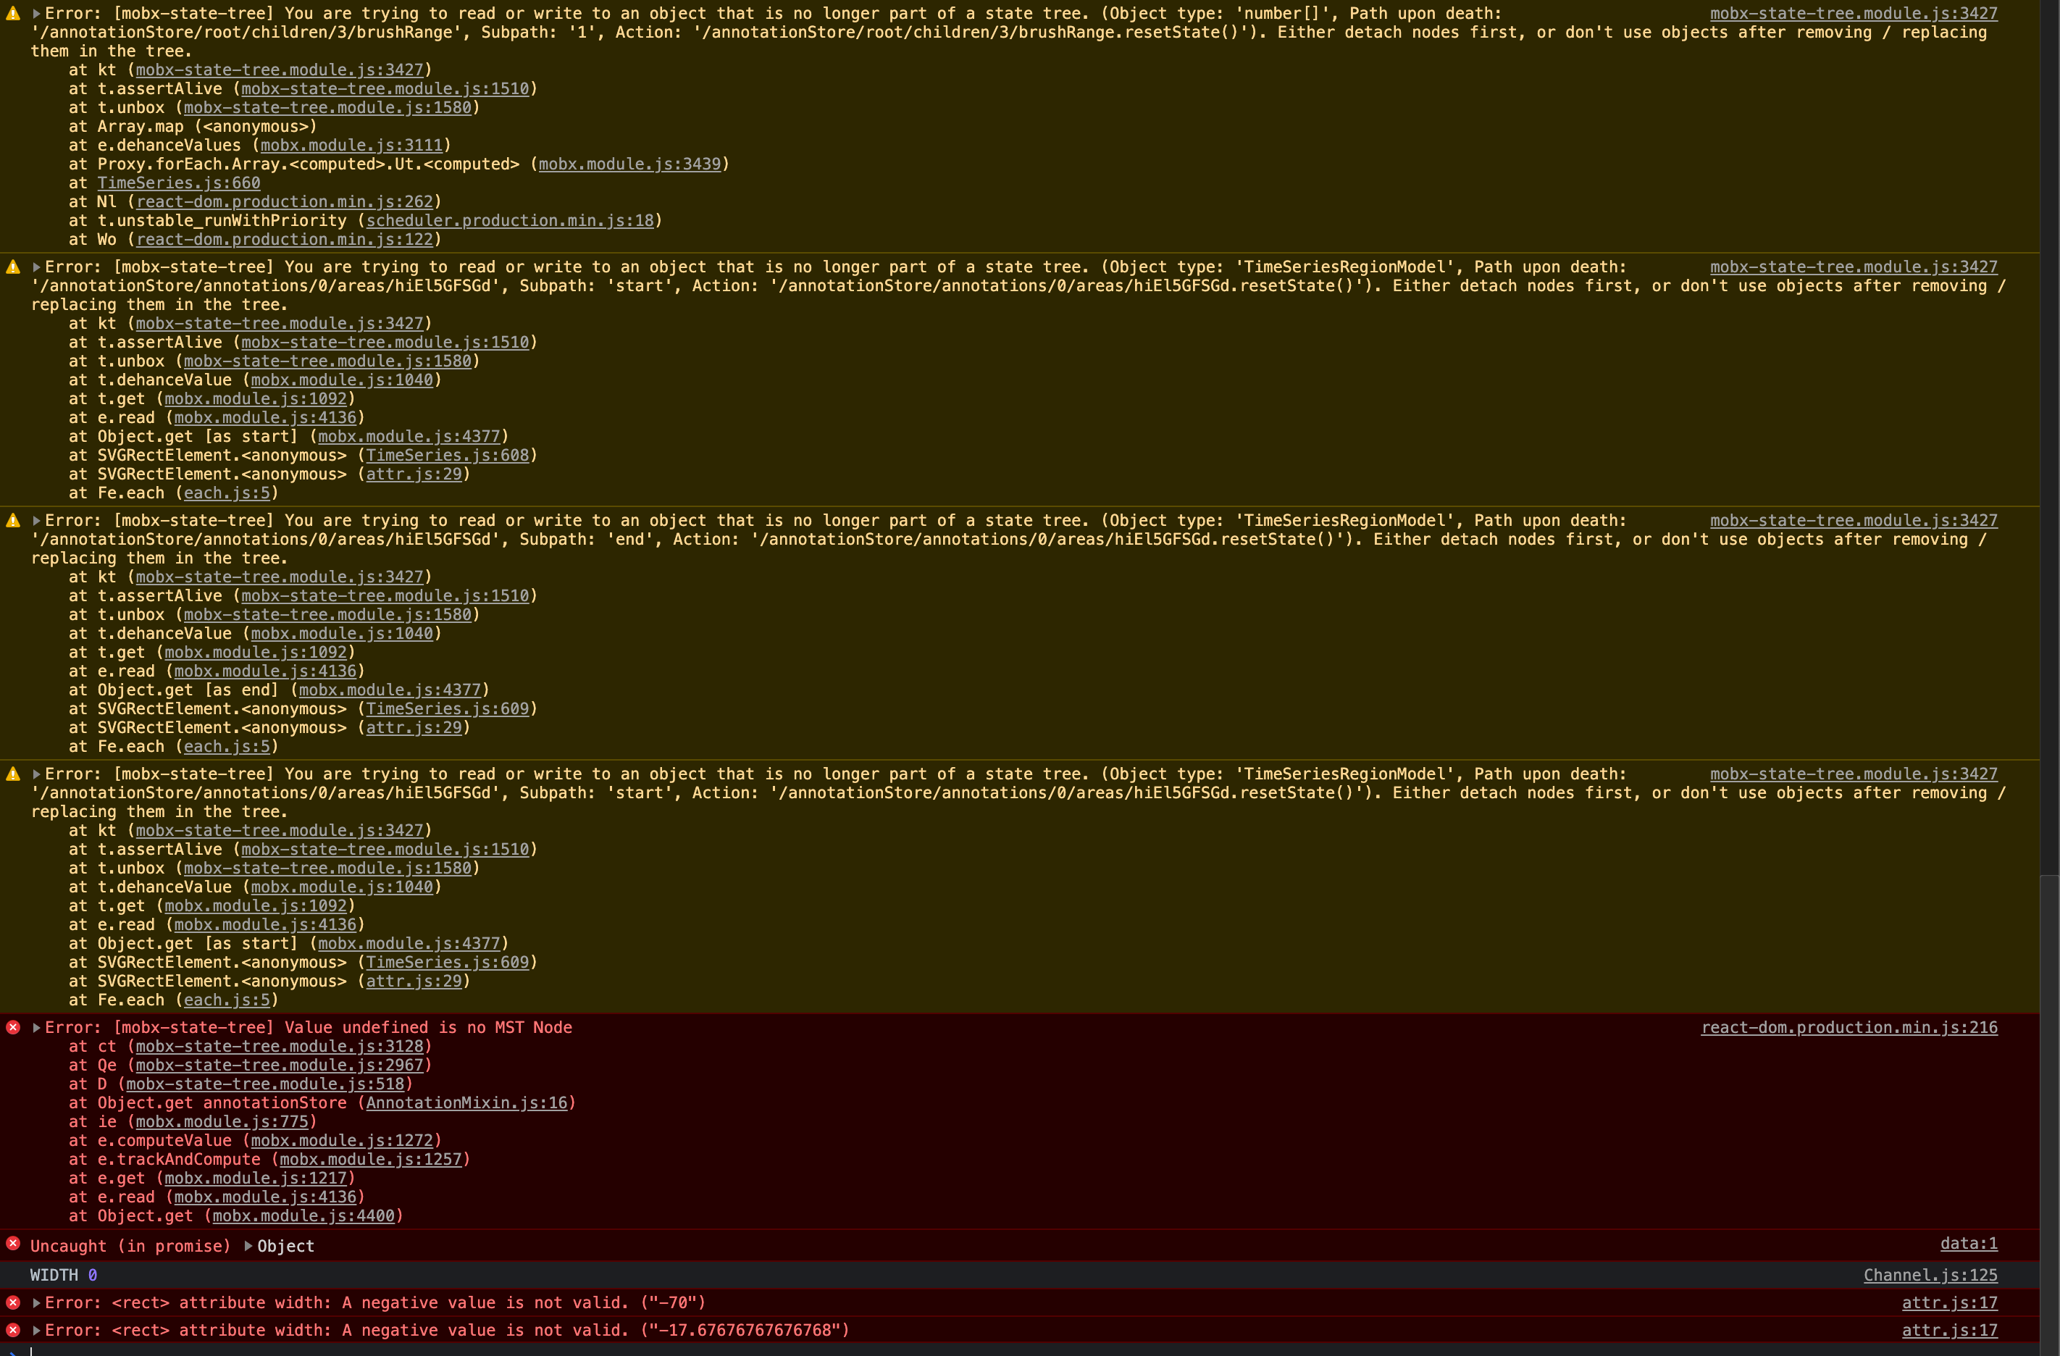This screenshot has width=2060, height=1356.
Task: Open the attr.js:17 link on the negative width error
Action: pyautogui.click(x=1948, y=1303)
